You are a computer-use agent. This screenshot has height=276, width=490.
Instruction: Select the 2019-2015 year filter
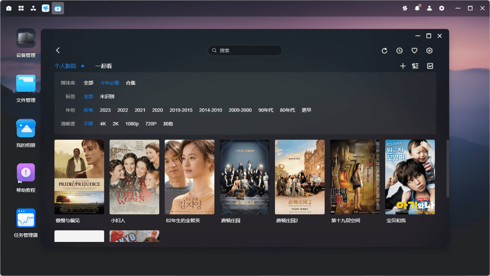(x=181, y=110)
